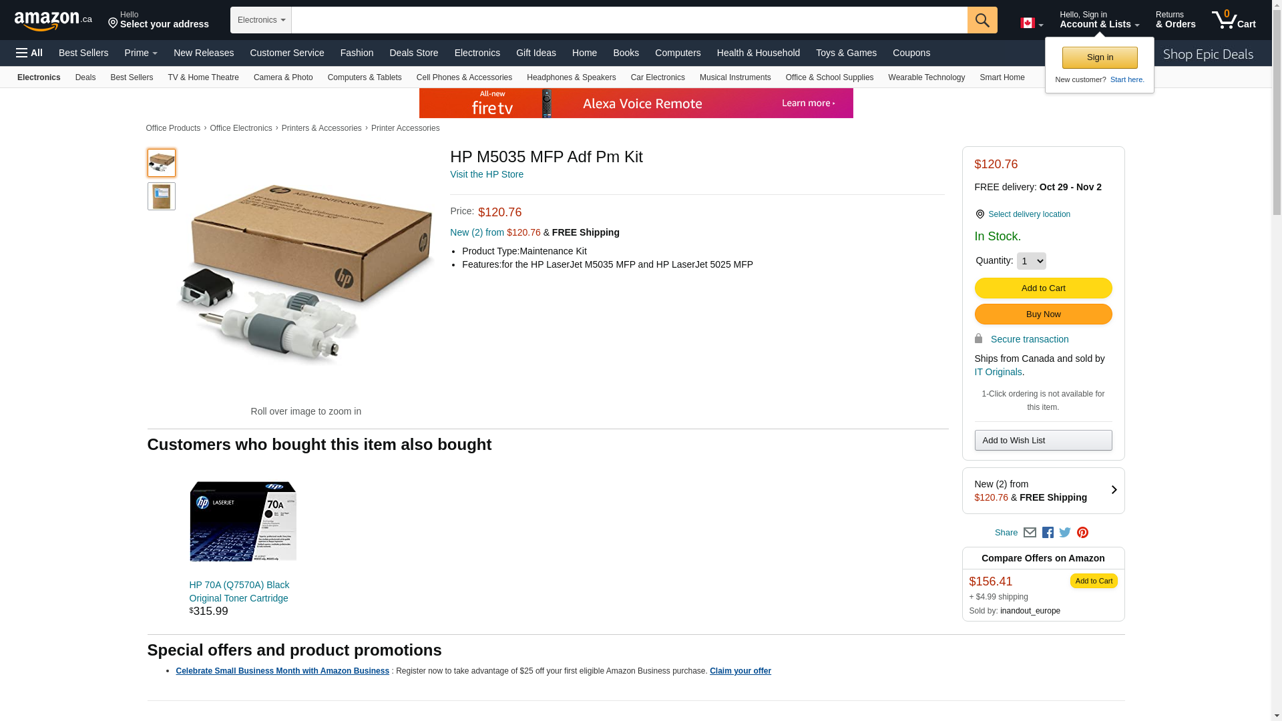The height and width of the screenshot is (721, 1282).
Task: Pin product on Pinterest
Action: point(1082,533)
